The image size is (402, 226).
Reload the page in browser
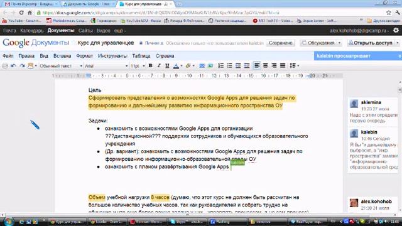21,13
